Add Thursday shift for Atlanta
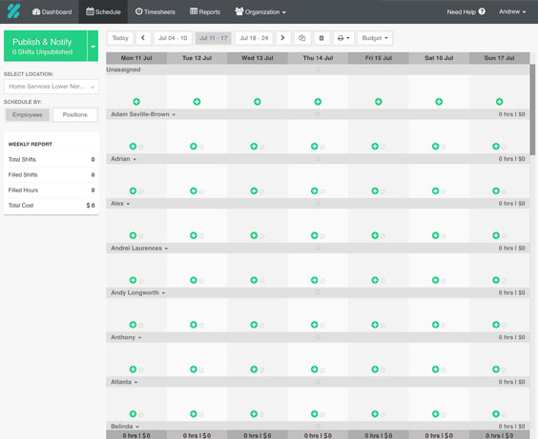The image size is (538, 439). coord(314,413)
